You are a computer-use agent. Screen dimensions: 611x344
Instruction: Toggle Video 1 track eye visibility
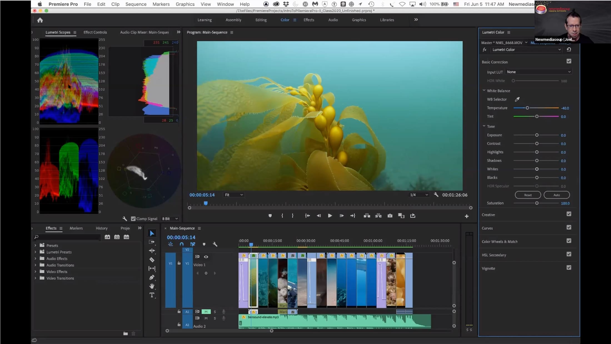tap(206, 257)
